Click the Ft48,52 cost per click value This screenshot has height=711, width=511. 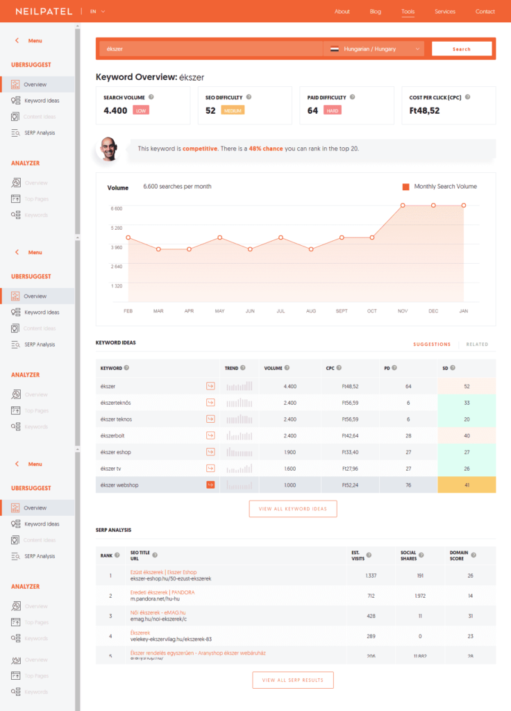424,110
